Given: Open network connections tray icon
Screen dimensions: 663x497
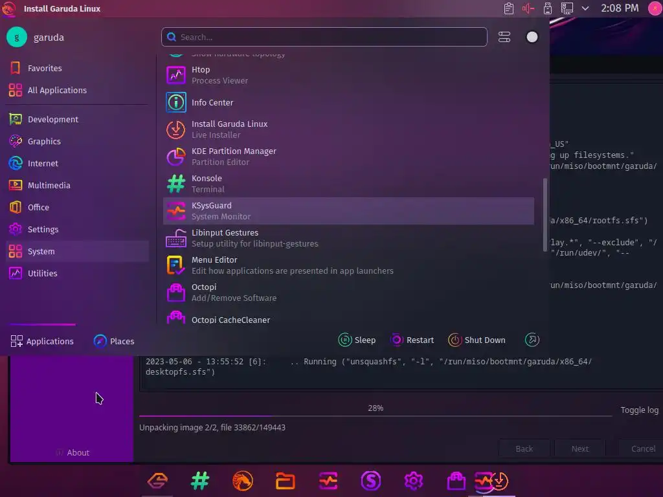Looking at the screenshot, I should (567, 8).
